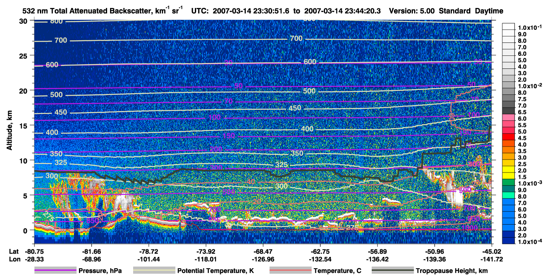546x280 pixels.
Task: Click the 'Lat' row label
Action: point(14,251)
